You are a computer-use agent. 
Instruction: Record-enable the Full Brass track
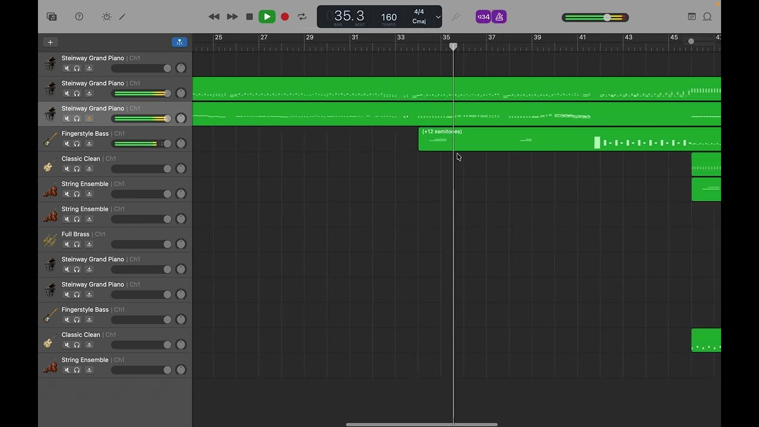pos(89,244)
